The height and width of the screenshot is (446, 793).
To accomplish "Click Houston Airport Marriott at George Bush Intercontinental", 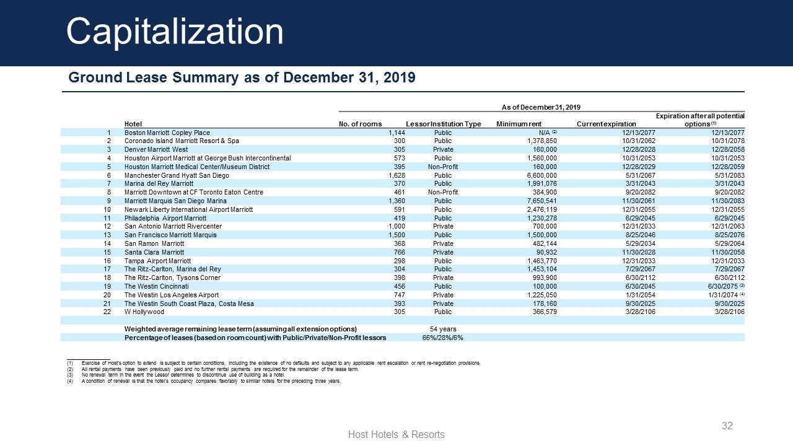I will [x=208, y=158].
